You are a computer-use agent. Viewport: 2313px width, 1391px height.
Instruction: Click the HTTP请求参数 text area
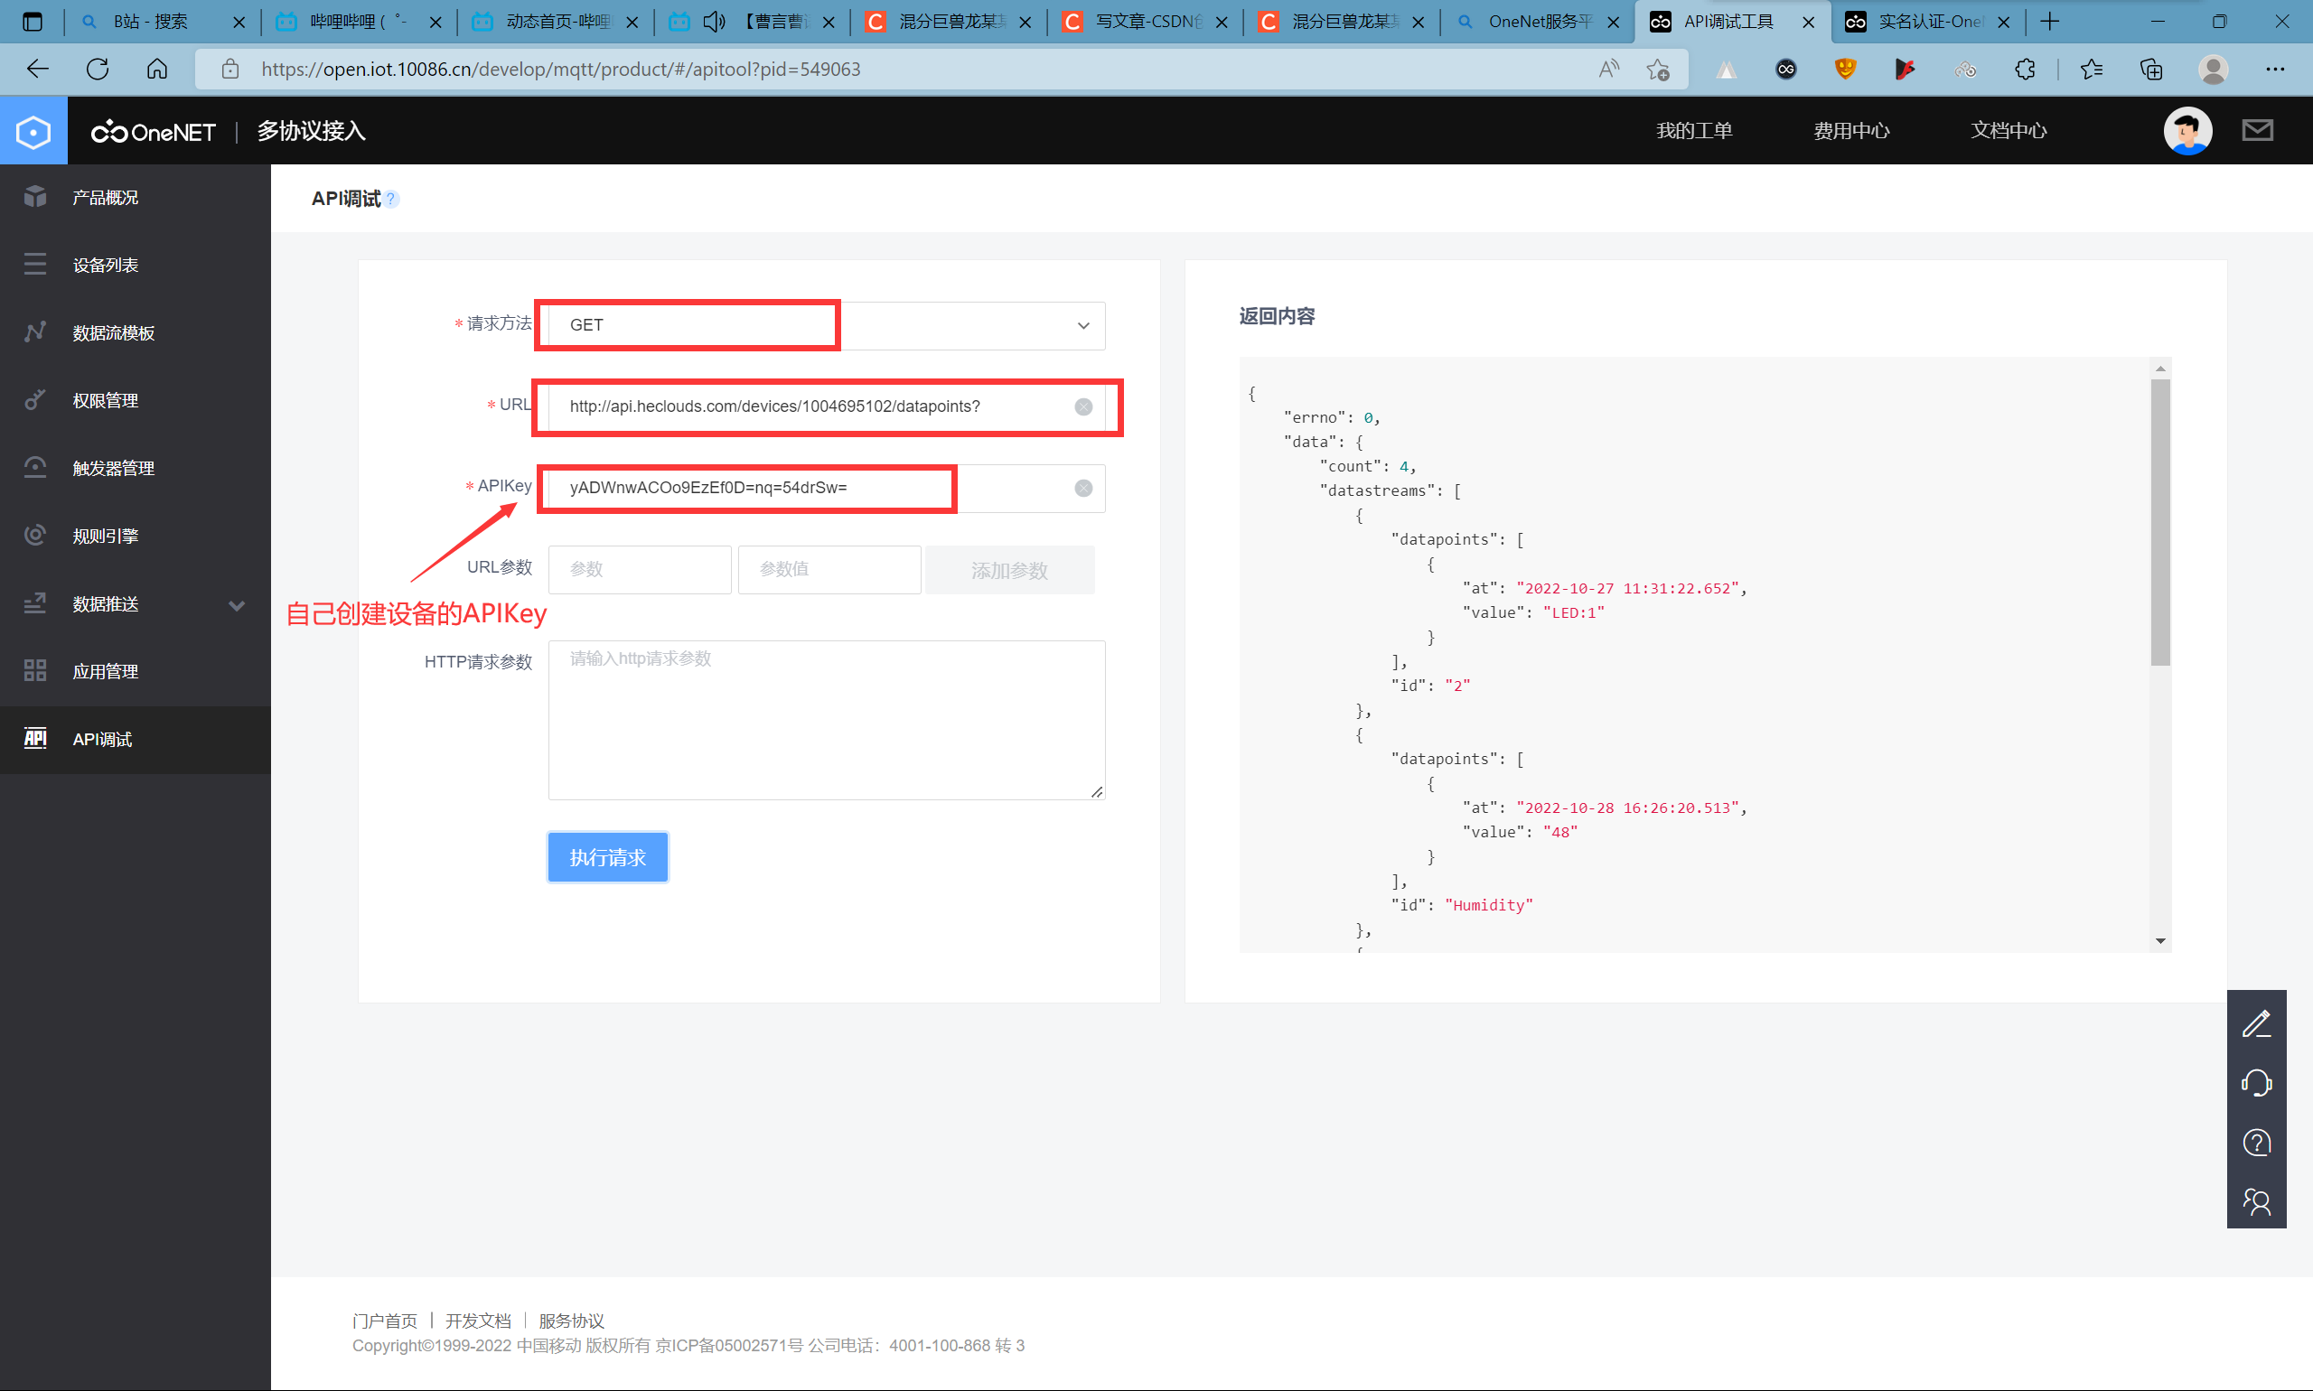[x=826, y=720]
